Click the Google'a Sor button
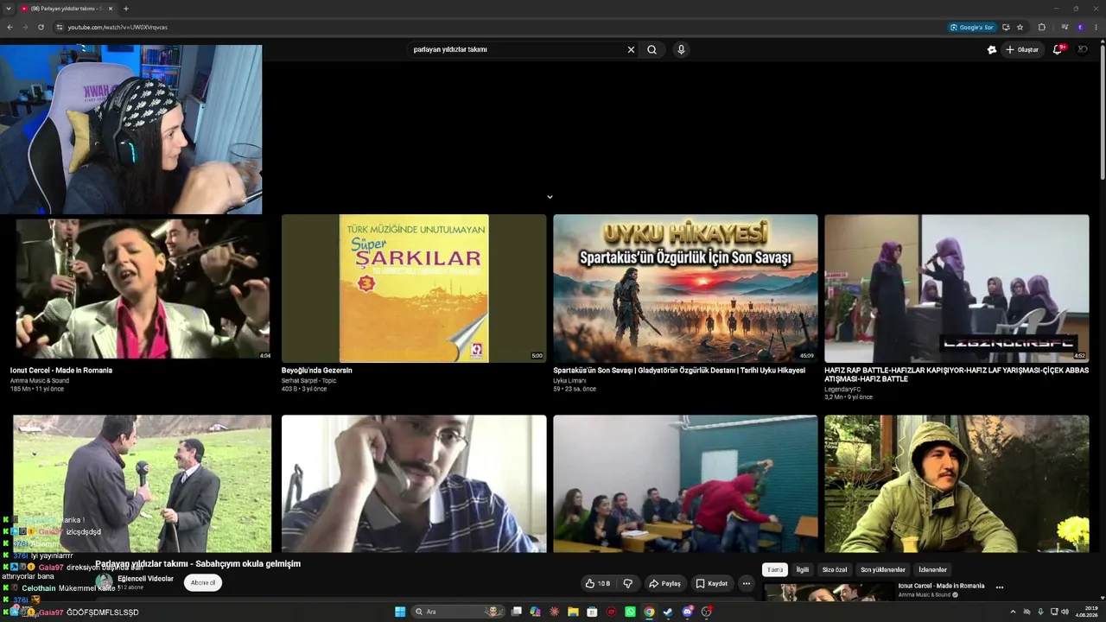The width and height of the screenshot is (1106, 622). click(972, 27)
